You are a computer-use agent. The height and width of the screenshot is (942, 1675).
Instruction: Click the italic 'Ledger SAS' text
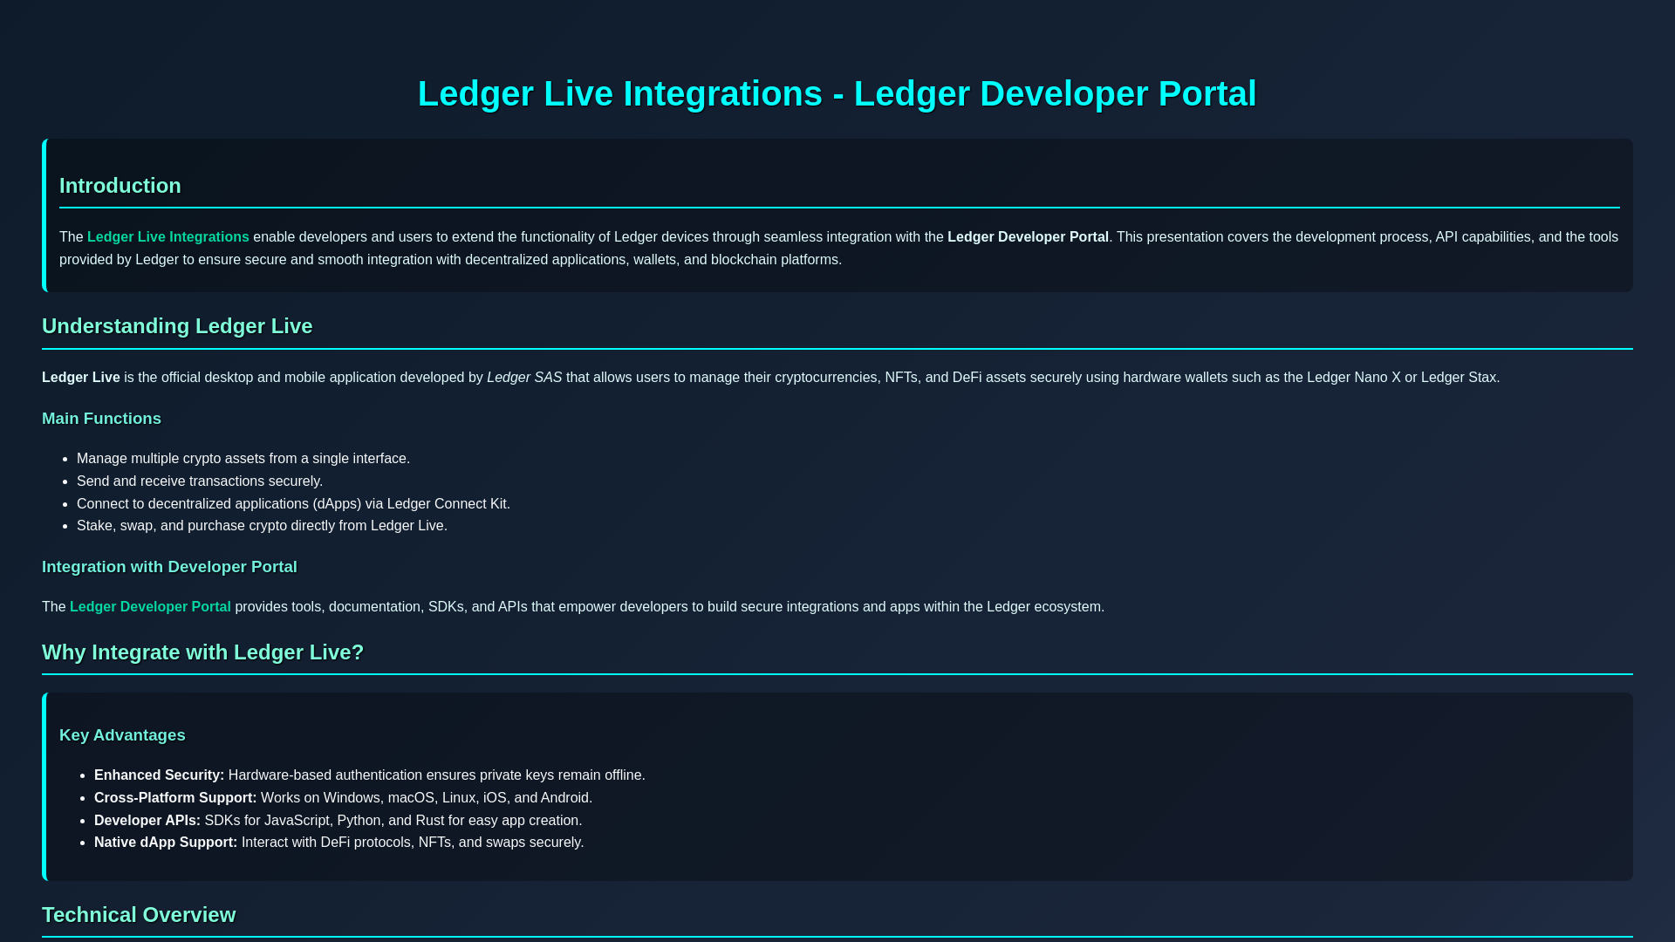[524, 378]
